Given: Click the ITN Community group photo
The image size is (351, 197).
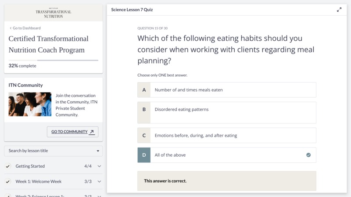Looking at the screenshot, I should (x=30, y=104).
